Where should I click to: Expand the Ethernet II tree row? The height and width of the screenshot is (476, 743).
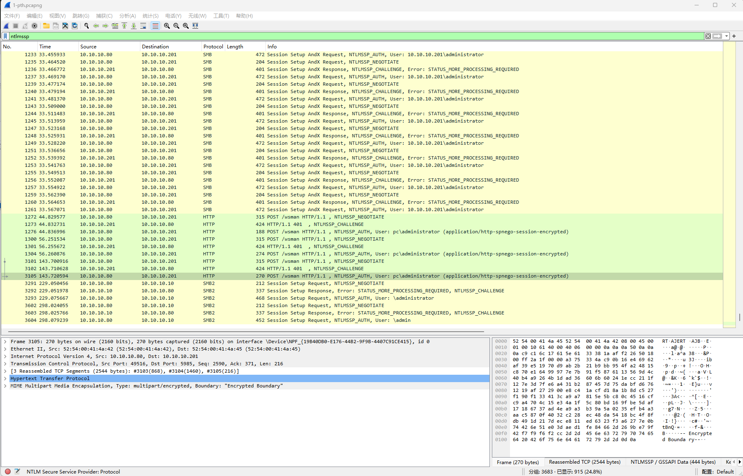tap(5, 349)
